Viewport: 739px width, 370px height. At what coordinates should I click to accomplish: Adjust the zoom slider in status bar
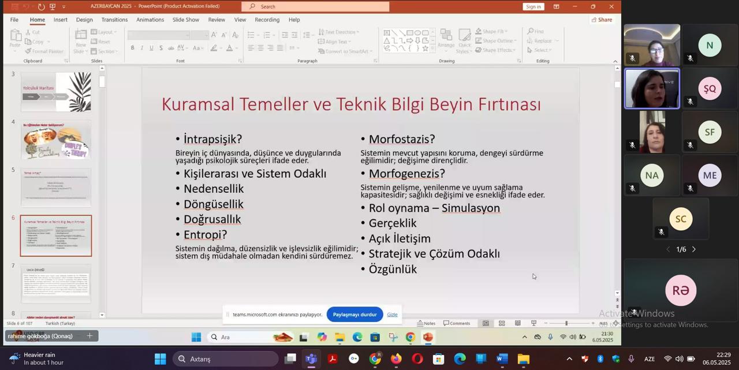coord(566,323)
